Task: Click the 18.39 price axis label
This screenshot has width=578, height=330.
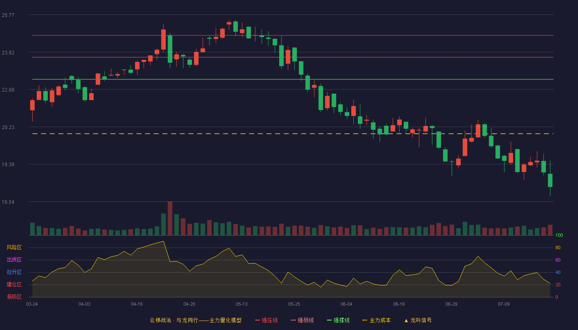Action: (8, 165)
